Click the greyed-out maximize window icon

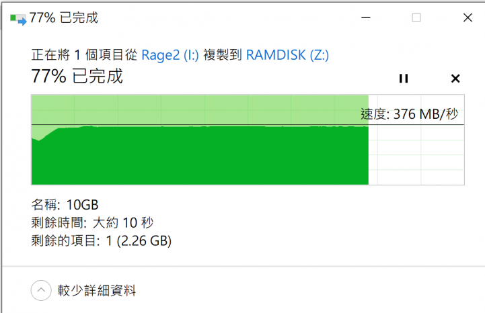[x=416, y=17]
